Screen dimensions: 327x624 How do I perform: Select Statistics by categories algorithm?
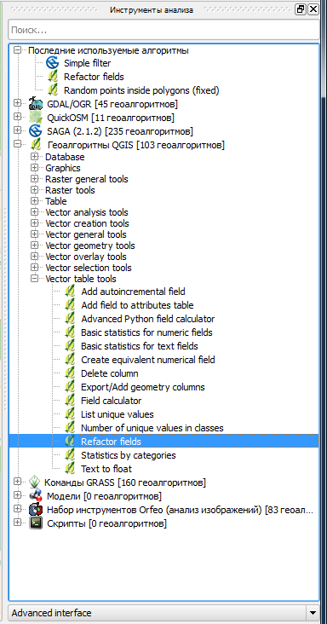[x=129, y=455]
